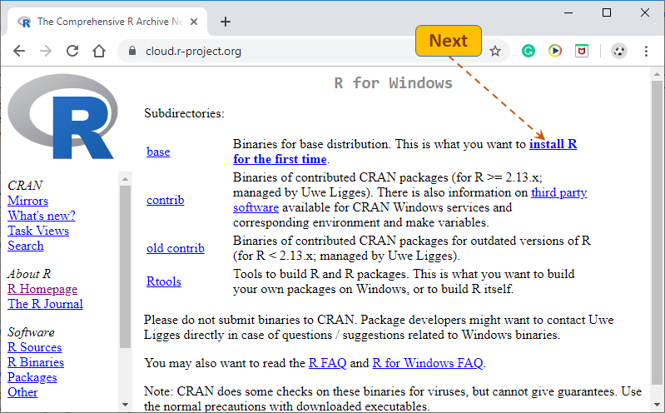Open the Grammarly extension icon
The image size is (665, 413).
528,52
